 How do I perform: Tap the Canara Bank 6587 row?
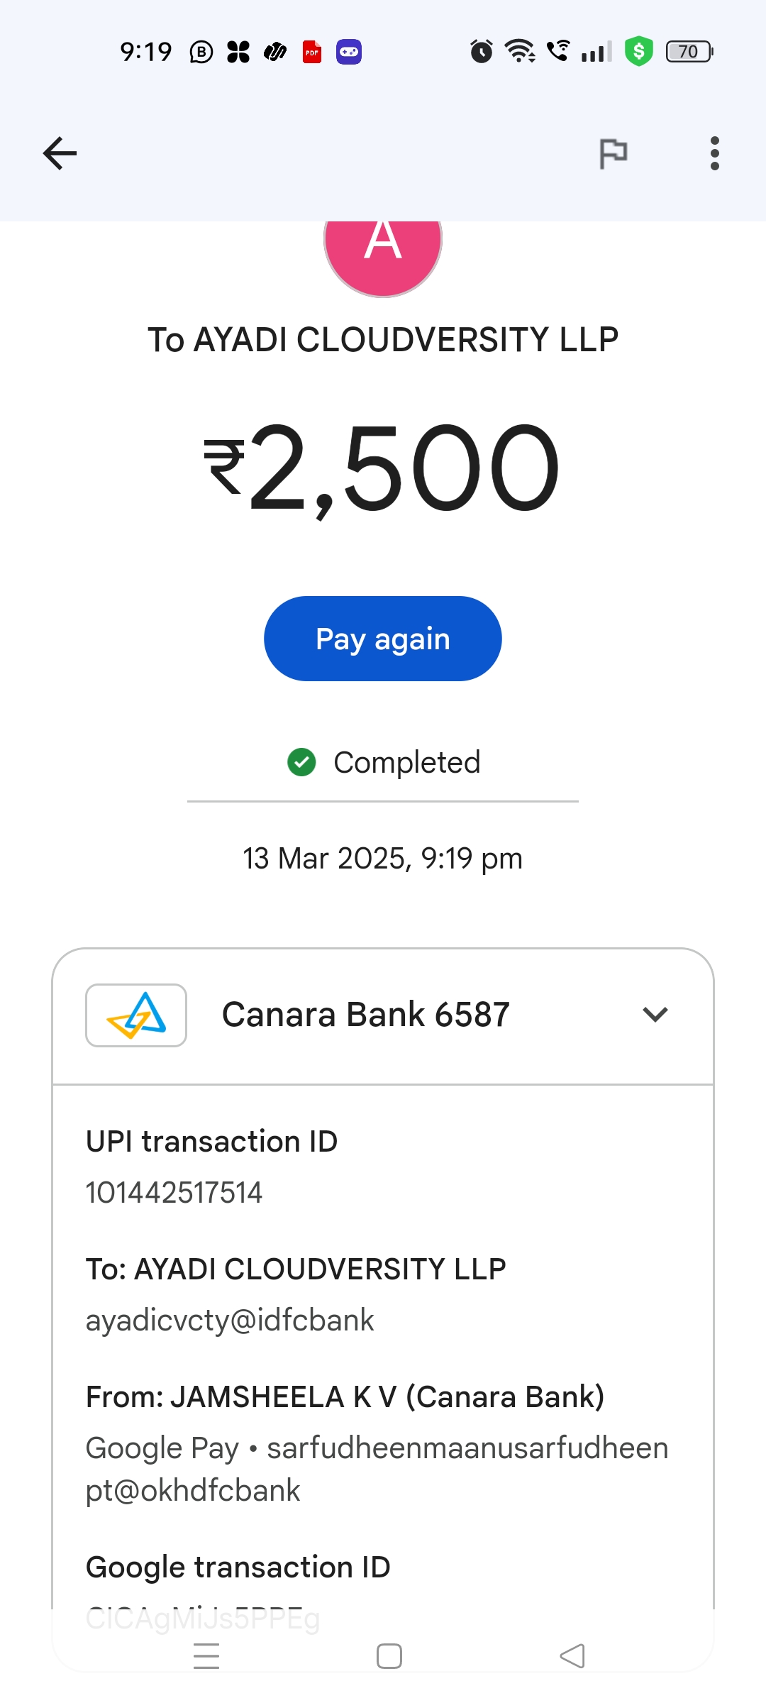point(366,1015)
